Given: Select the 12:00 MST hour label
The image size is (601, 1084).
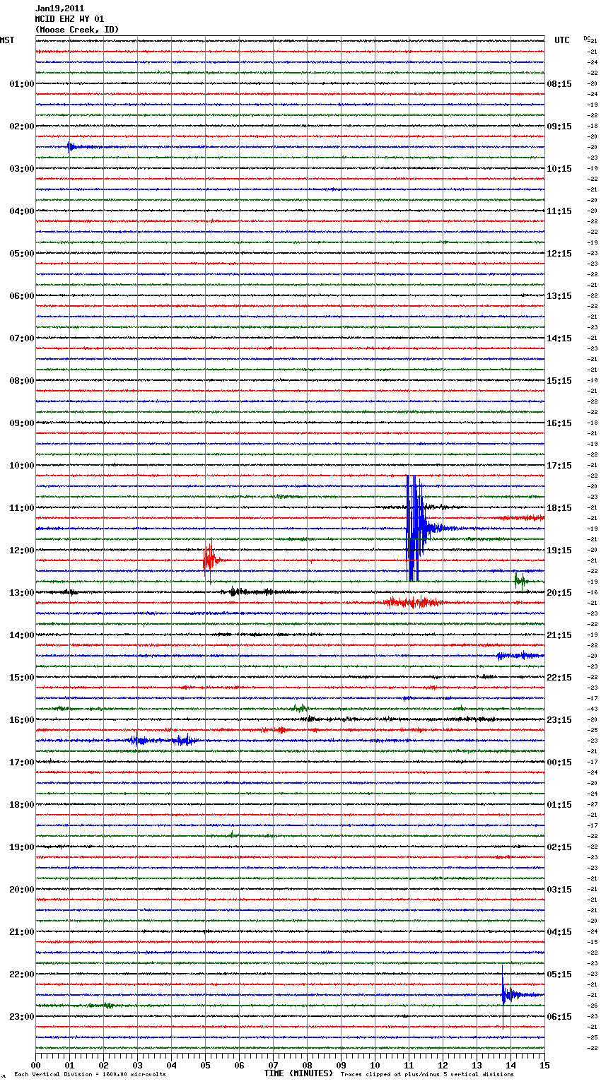Looking at the screenshot, I should click(21, 550).
